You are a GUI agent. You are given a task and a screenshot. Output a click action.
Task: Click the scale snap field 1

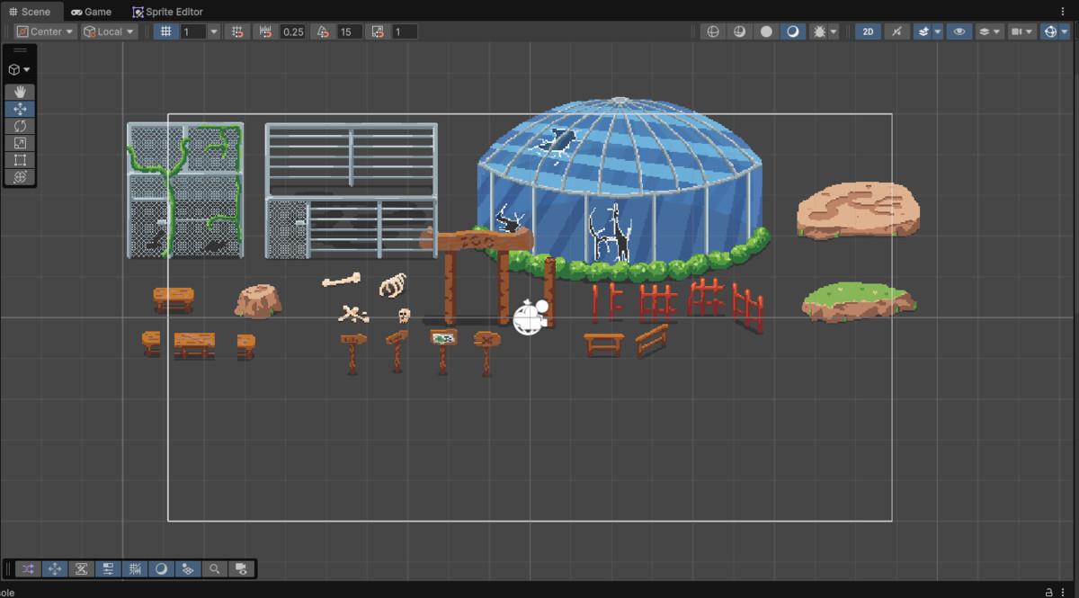[405, 31]
